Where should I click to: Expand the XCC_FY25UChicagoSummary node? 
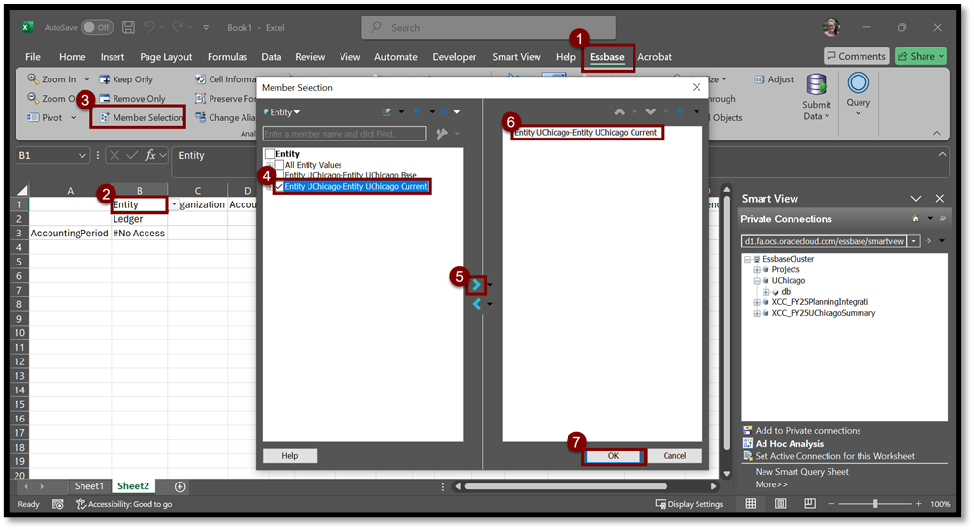(757, 313)
